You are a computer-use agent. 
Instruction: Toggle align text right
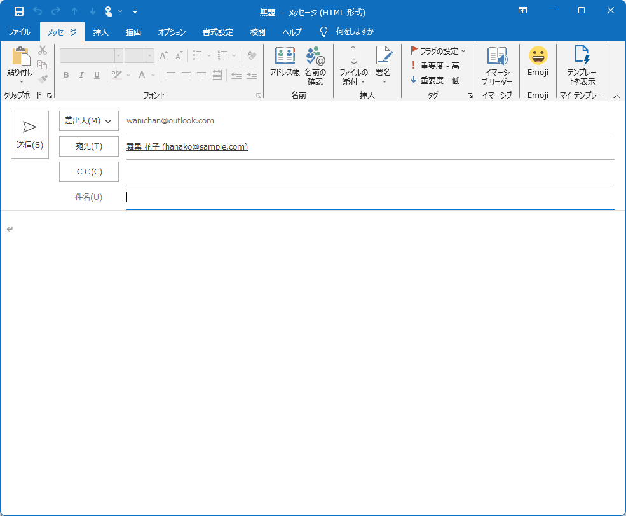click(201, 74)
